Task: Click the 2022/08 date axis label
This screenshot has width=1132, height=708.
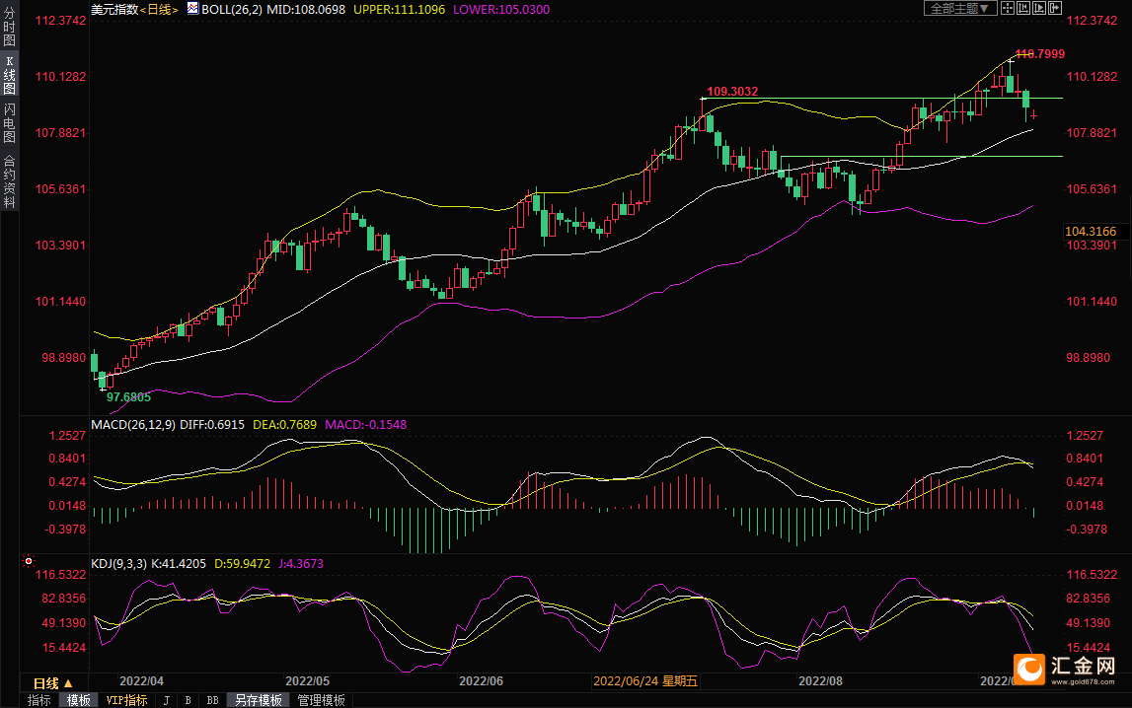Action: [820, 681]
